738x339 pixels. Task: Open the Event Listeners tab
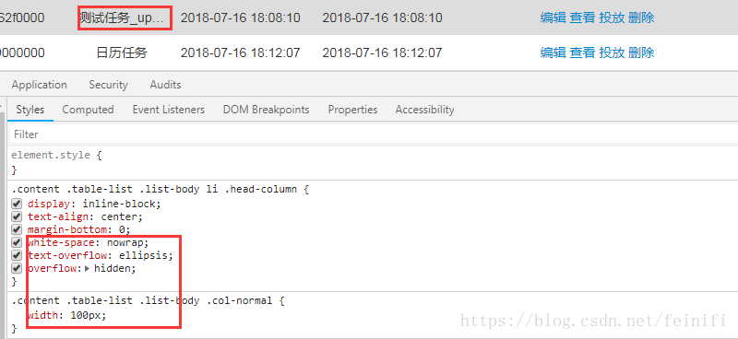169,110
